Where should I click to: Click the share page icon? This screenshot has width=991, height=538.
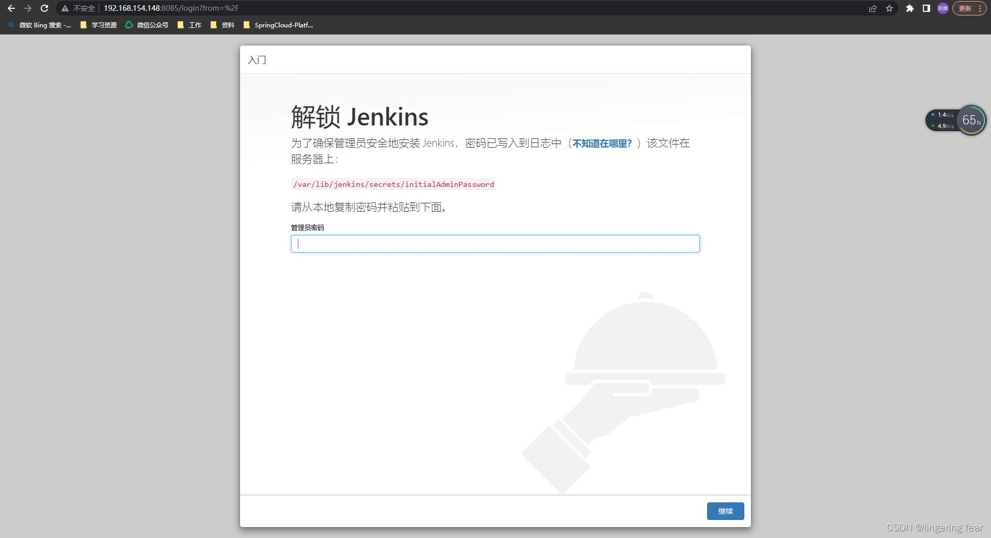click(873, 8)
